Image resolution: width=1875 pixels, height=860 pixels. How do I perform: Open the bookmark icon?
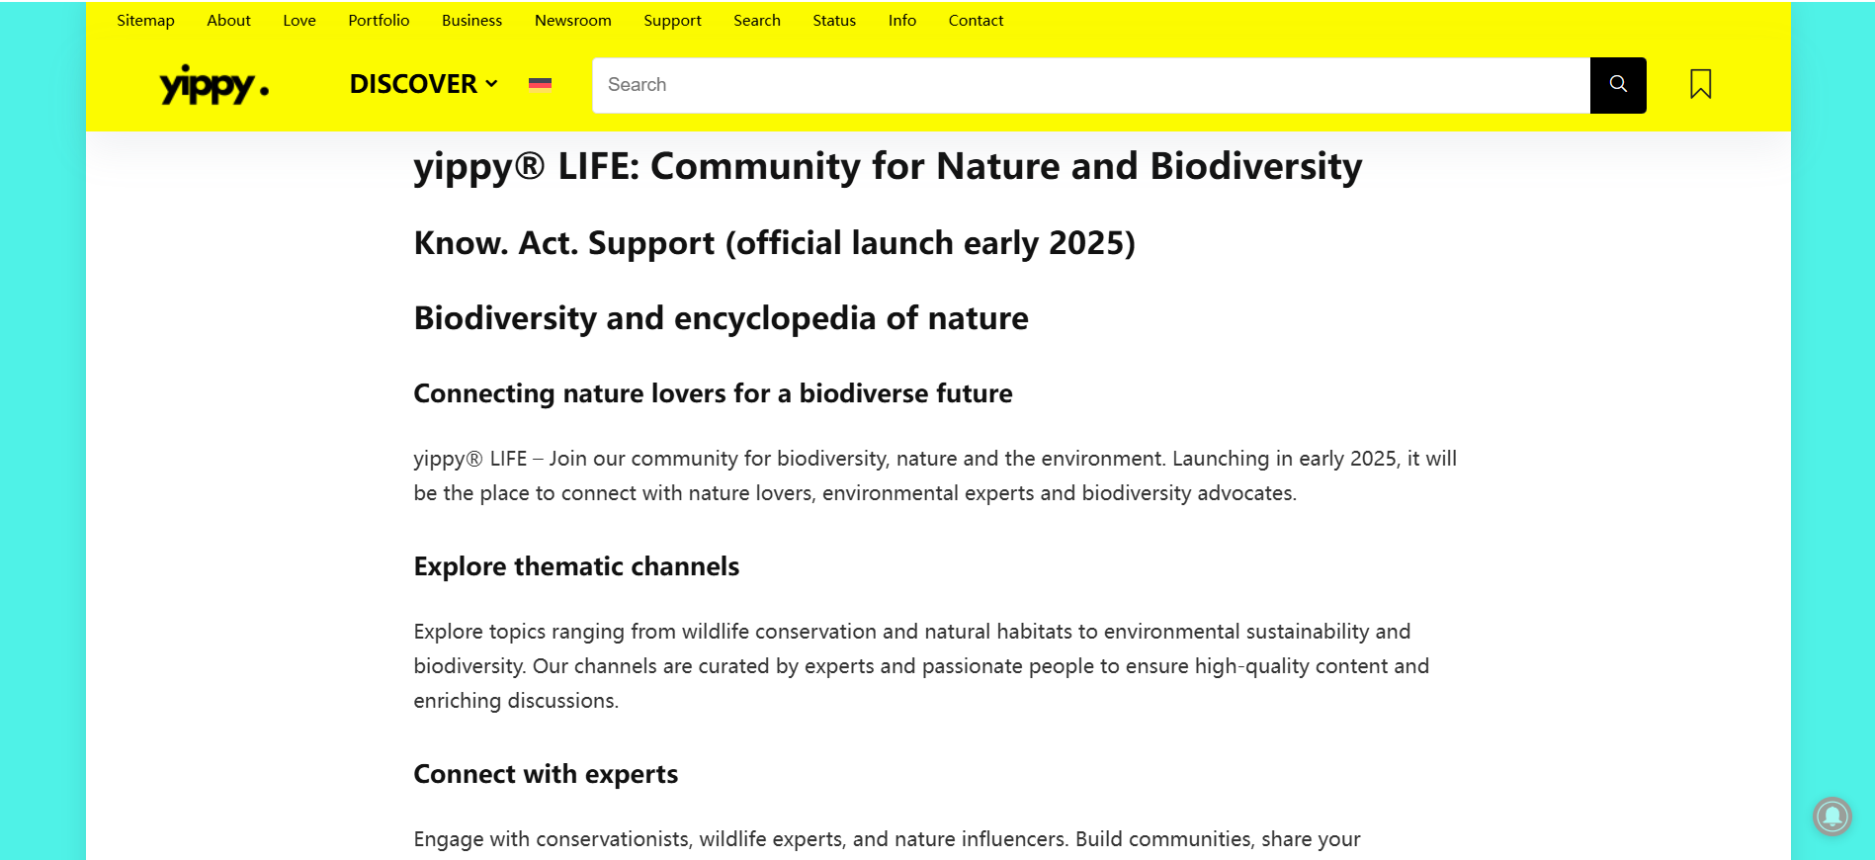click(x=1700, y=84)
